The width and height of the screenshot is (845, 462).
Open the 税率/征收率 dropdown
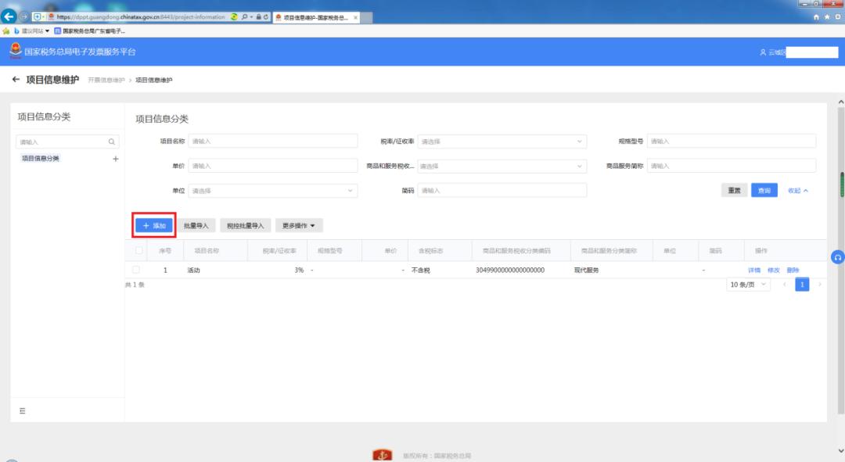tap(502, 141)
